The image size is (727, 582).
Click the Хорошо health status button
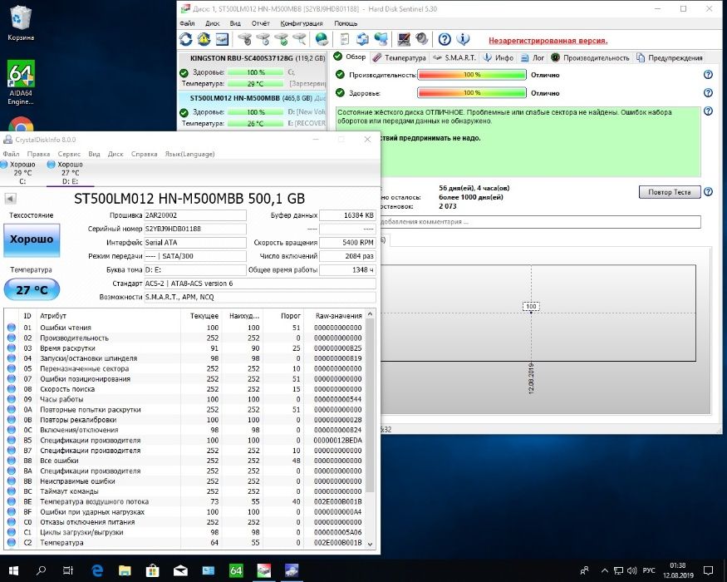coord(32,240)
